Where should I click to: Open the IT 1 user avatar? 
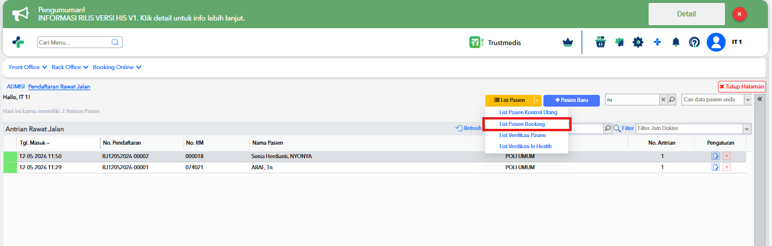pyautogui.click(x=716, y=42)
